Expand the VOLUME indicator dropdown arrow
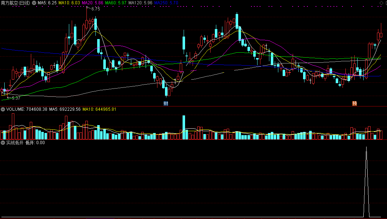 [3, 109]
